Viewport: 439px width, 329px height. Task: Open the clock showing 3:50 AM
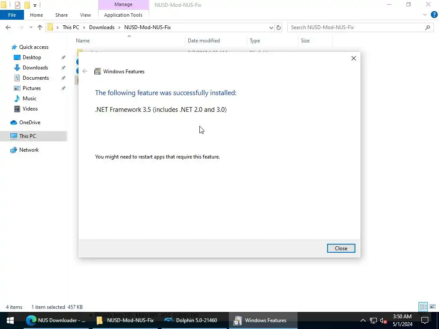click(x=402, y=320)
